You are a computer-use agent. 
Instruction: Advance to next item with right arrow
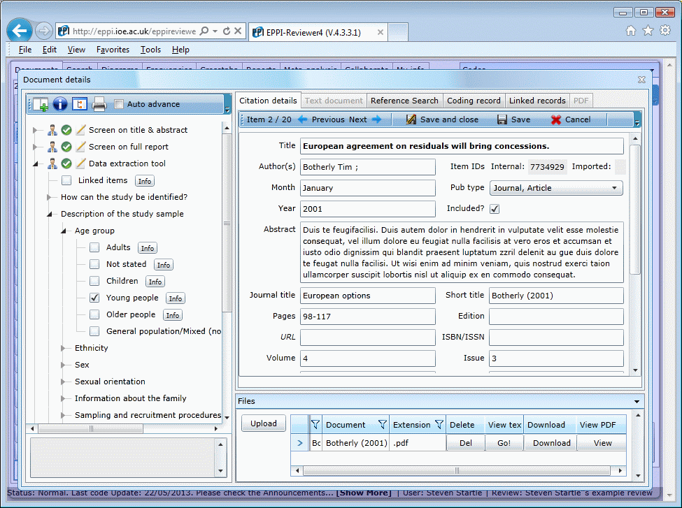[x=377, y=119]
